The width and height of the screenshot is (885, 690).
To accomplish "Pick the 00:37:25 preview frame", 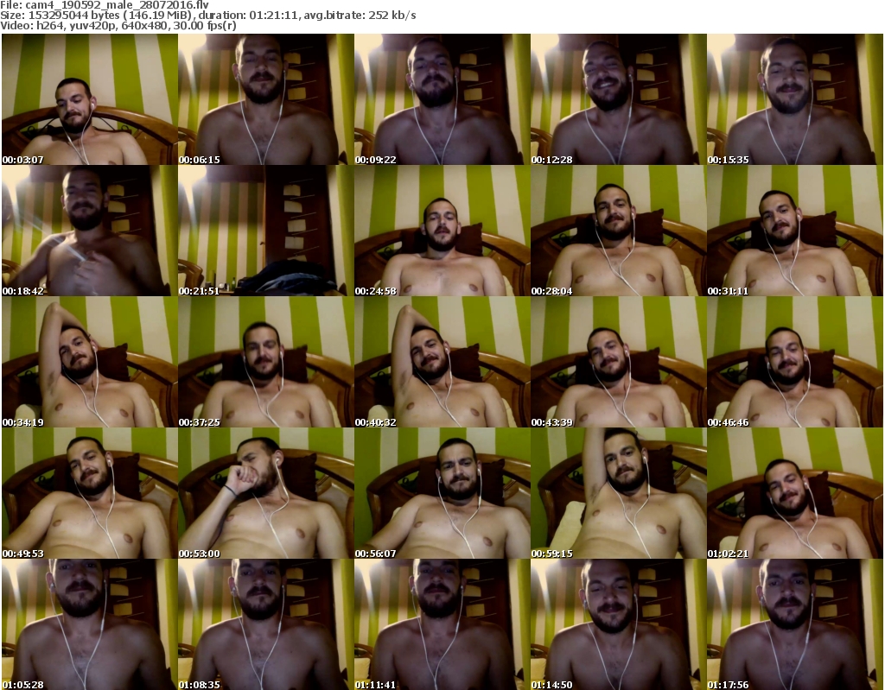I will click(266, 362).
